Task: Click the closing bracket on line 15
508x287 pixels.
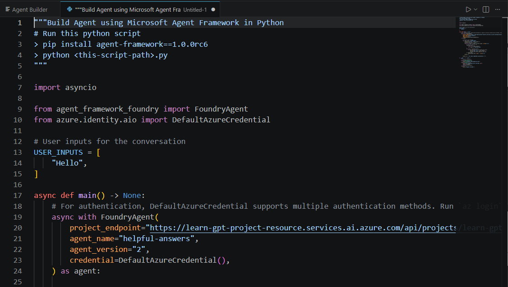Action: (x=36, y=174)
